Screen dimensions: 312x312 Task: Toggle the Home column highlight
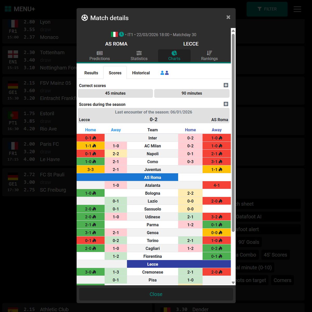(x=90, y=130)
